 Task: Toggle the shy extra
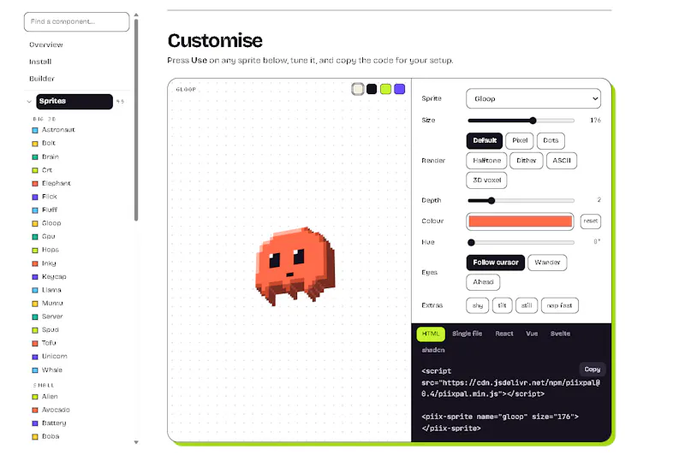pos(478,305)
